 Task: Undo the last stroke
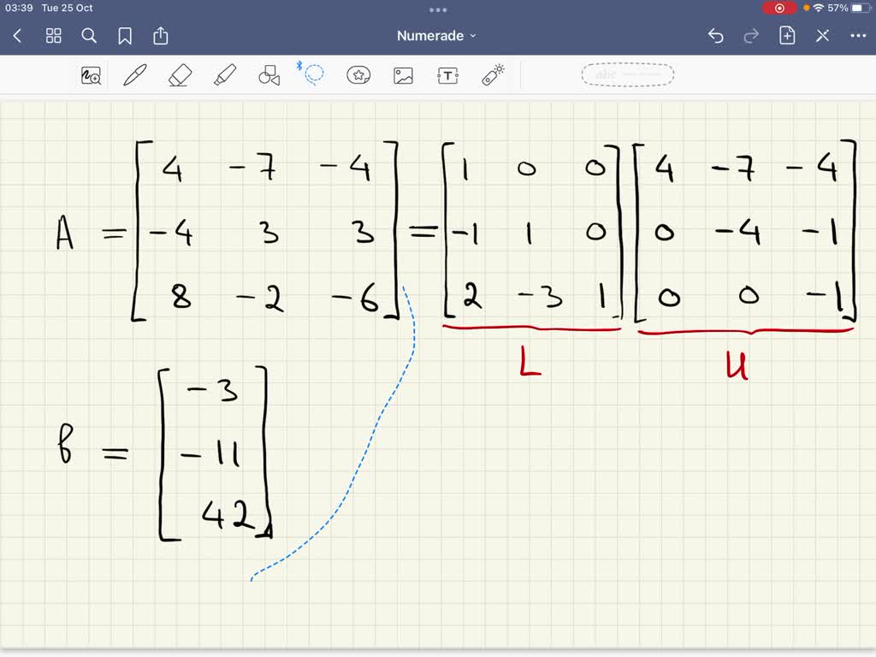[x=715, y=36]
